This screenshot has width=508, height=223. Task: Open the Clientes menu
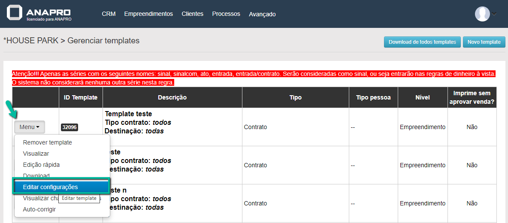192,14
